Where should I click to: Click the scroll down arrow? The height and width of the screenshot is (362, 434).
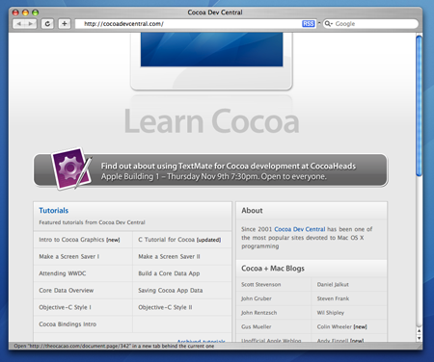(x=419, y=338)
